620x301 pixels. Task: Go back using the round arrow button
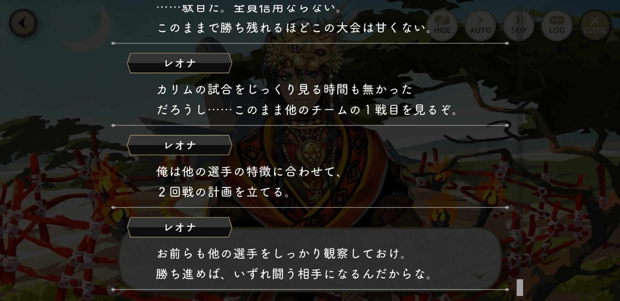[x=23, y=23]
